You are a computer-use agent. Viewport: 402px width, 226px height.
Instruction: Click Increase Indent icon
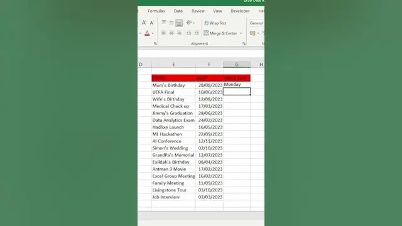pos(197,33)
